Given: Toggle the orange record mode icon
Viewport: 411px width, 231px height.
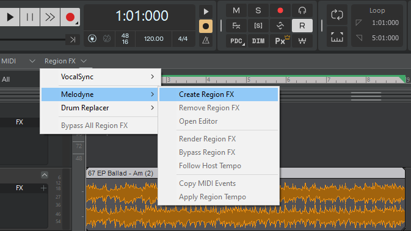Looking at the screenshot, I should [x=206, y=26].
